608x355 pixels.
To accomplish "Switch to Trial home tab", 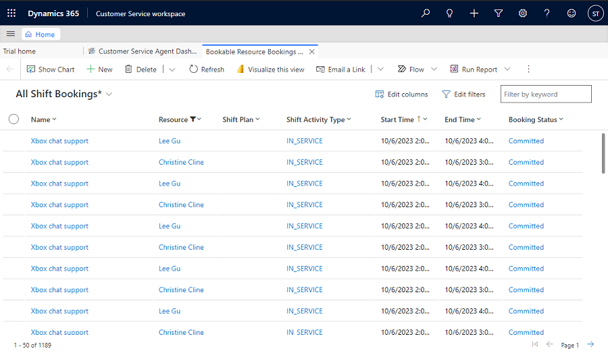I will point(20,51).
